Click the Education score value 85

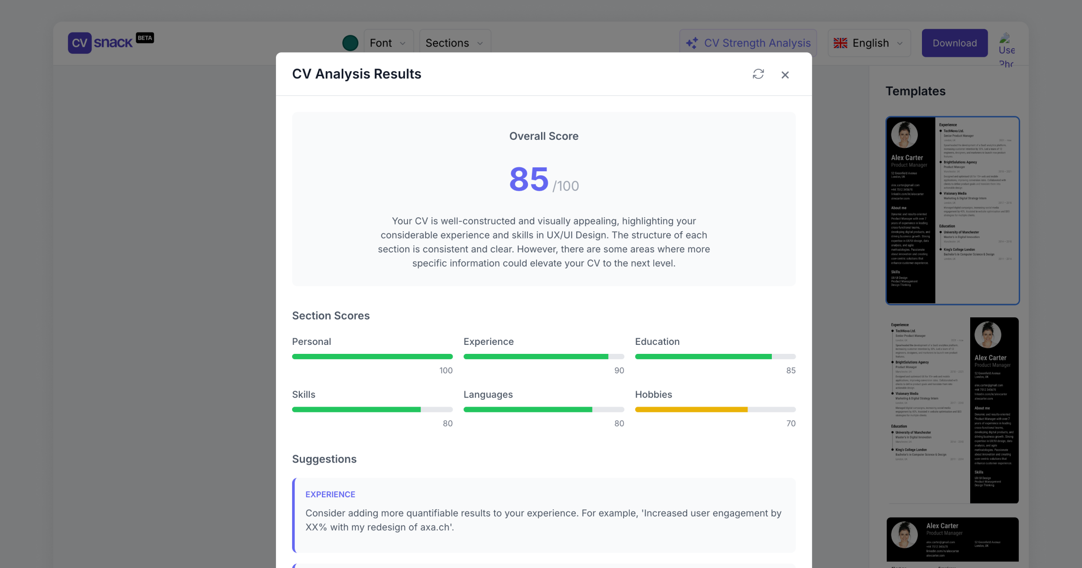click(x=791, y=371)
